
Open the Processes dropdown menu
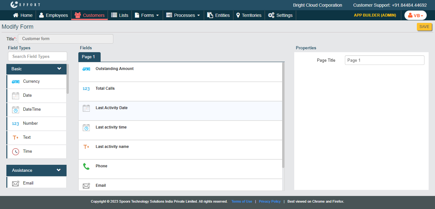coord(183,15)
